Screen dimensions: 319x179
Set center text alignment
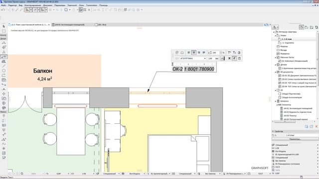(194, 53)
